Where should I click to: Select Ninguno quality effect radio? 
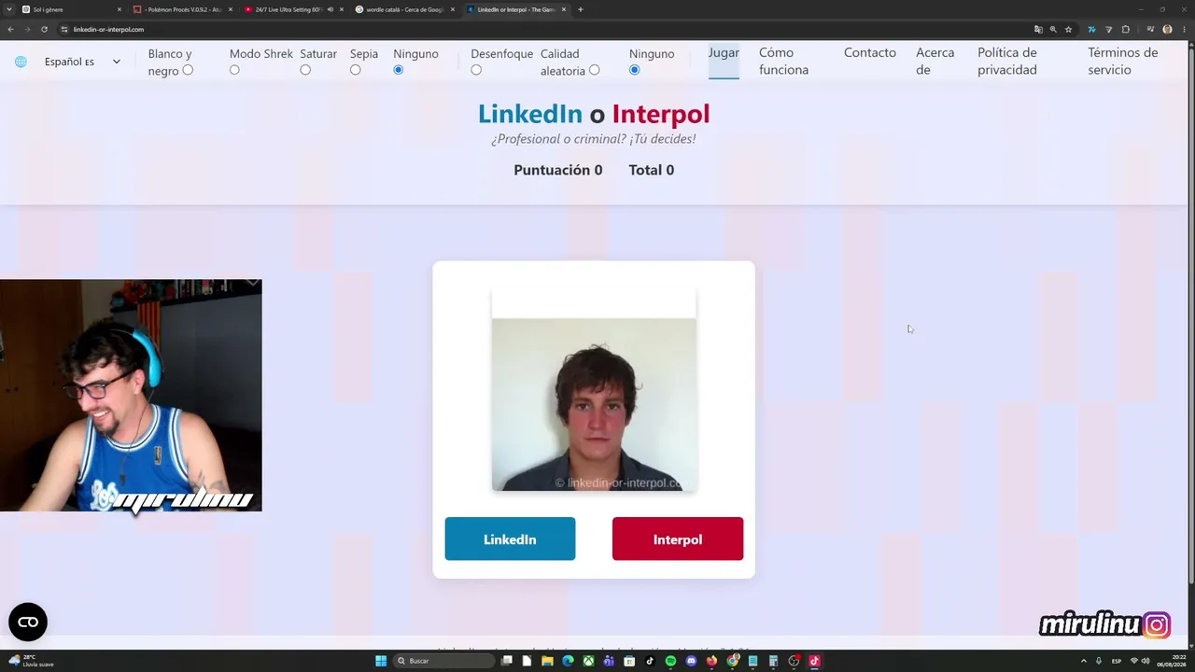point(635,70)
